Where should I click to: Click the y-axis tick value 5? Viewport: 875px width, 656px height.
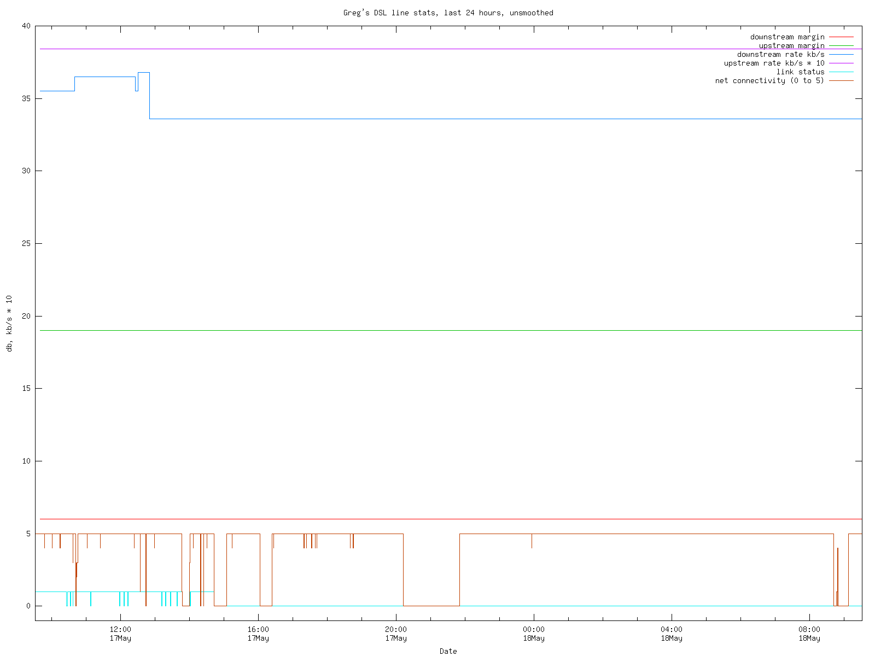coord(28,534)
